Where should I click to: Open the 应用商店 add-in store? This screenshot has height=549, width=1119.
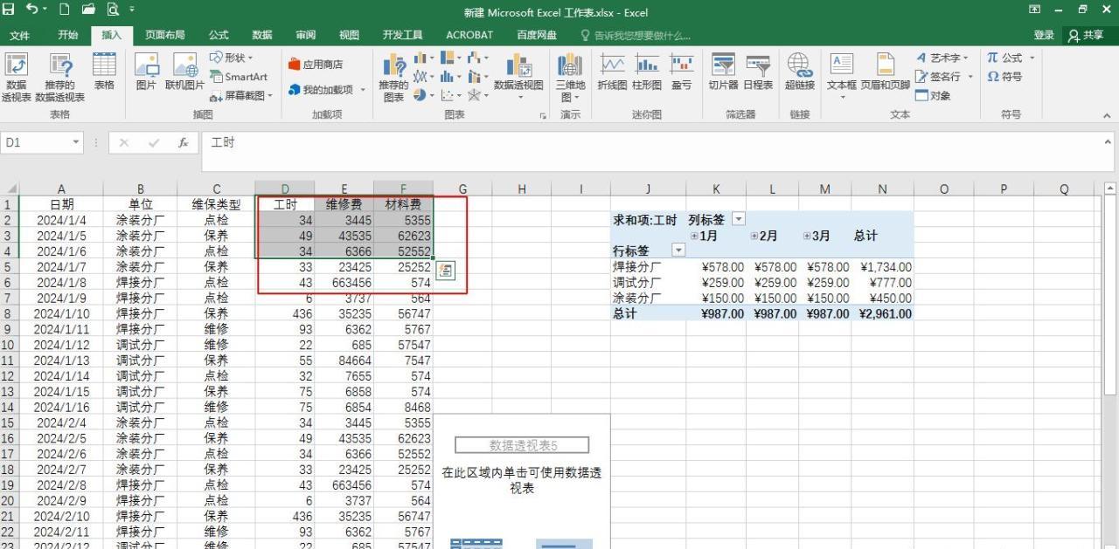pos(315,64)
